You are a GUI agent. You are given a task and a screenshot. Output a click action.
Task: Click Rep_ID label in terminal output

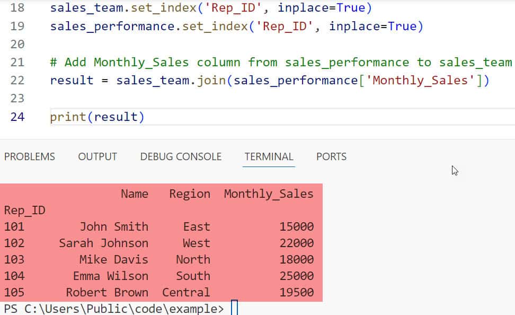pos(24,211)
